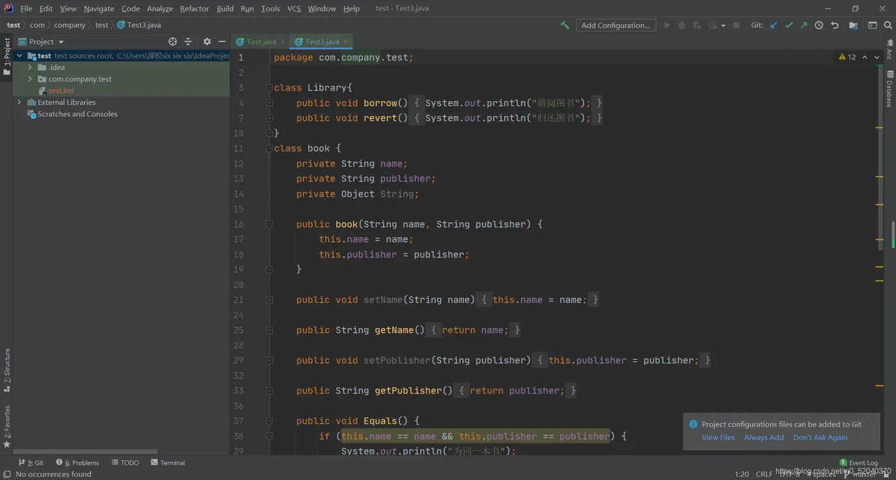
Task: Expand the .idea folder
Action: 29,67
